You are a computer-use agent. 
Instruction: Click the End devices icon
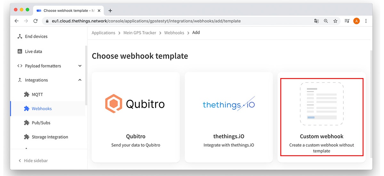[x=20, y=36]
